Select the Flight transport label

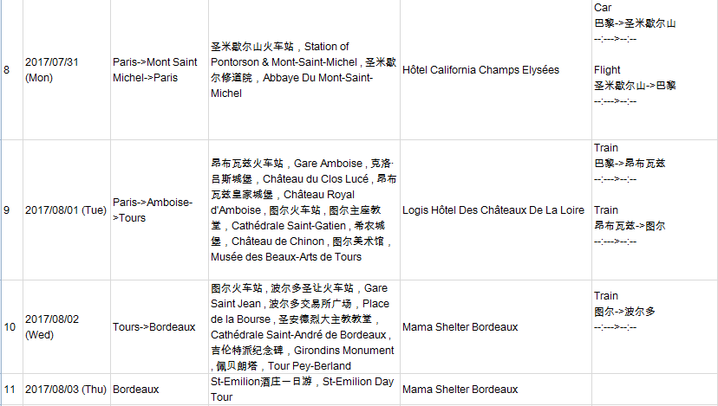click(x=607, y=69)
